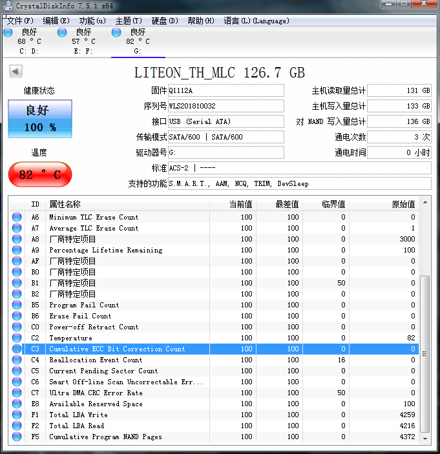The width and height of the screenshot is (440, 454).
Task: Click the 接口 field USB (Serial ATA)
Action: coord(226,121)
